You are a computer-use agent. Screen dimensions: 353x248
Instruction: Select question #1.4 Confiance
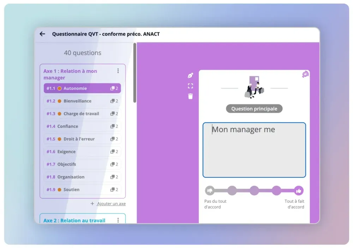click(82, 126)
